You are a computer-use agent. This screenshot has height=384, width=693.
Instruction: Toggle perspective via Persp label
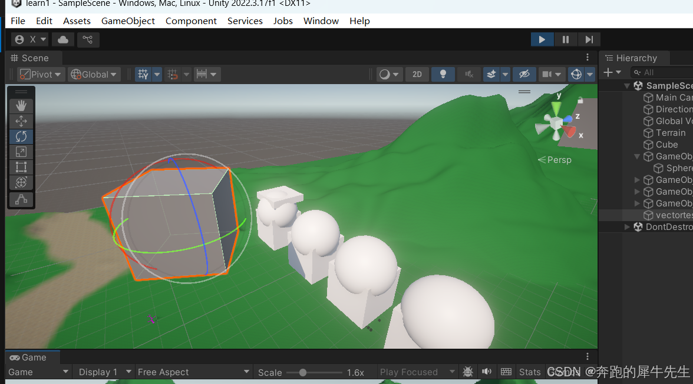tap(555, 159)
